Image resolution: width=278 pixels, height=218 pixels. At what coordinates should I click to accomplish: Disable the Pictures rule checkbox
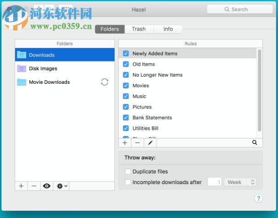(x=126, y=107)
